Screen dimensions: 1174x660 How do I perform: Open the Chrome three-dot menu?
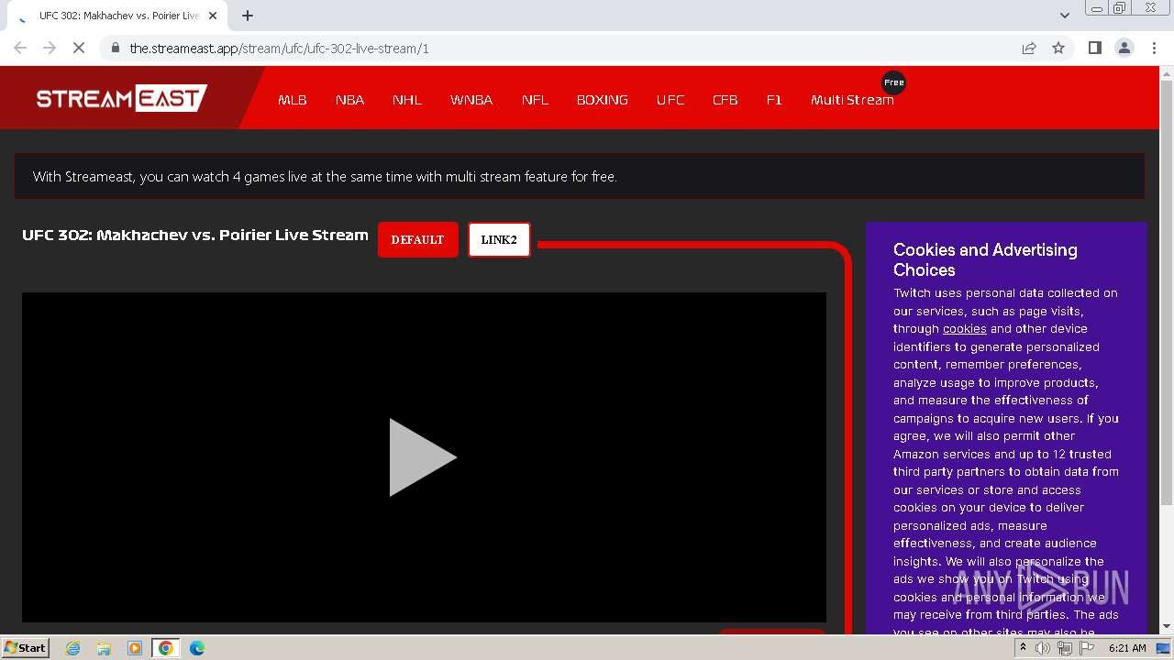click(x=1154, y=48)
